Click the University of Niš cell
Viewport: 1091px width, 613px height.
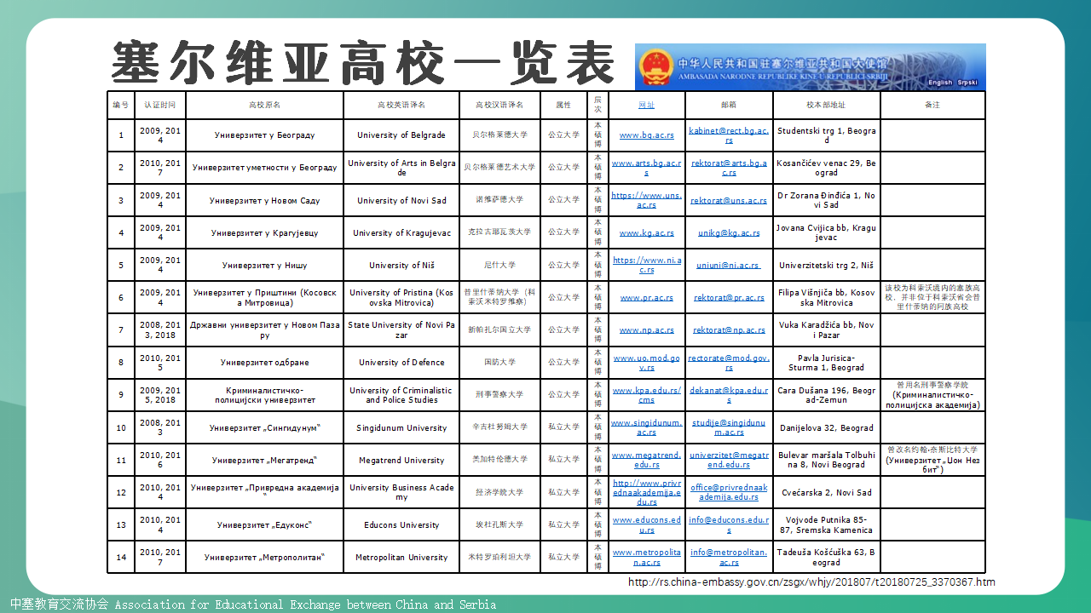pyautogui.click(x=401, y=265)
